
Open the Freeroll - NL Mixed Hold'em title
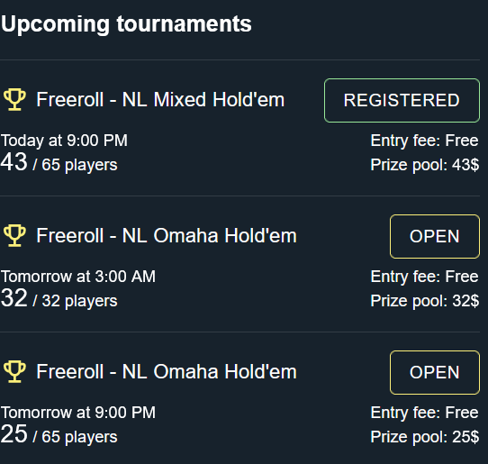160,100
